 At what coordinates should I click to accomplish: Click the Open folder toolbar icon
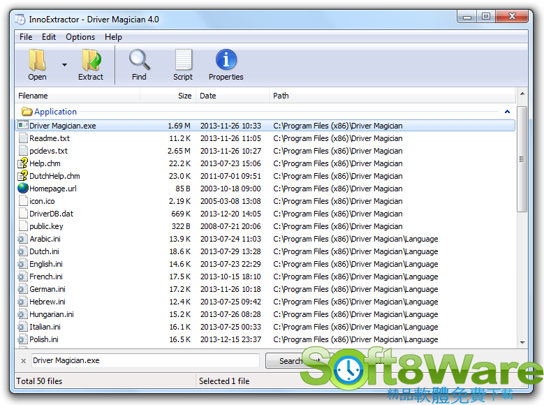coord(37,59)
